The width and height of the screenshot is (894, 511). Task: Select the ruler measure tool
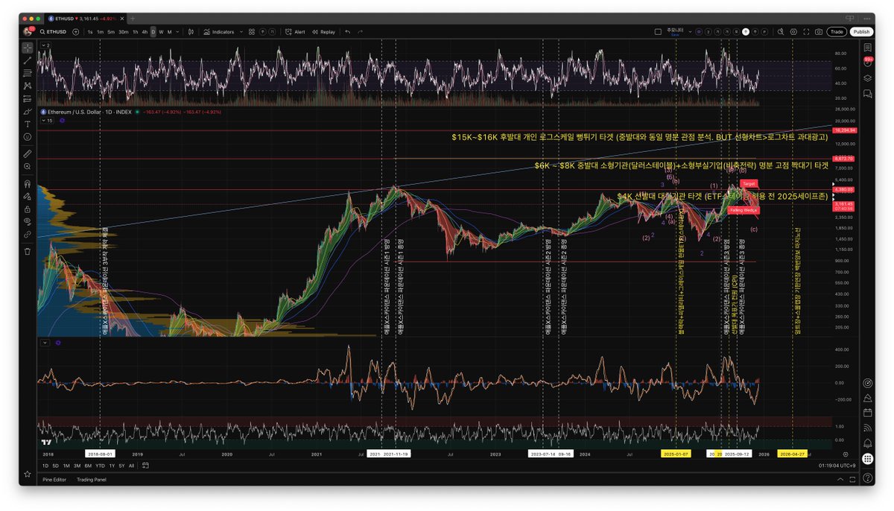click(28, 154)
